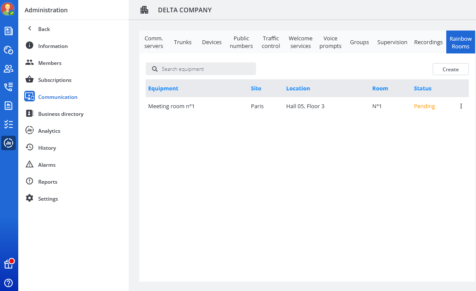Open the contacts icon in the left rail

[x=8, y=69]
